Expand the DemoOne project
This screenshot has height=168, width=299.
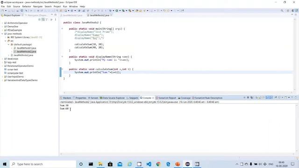coord(2,27)
